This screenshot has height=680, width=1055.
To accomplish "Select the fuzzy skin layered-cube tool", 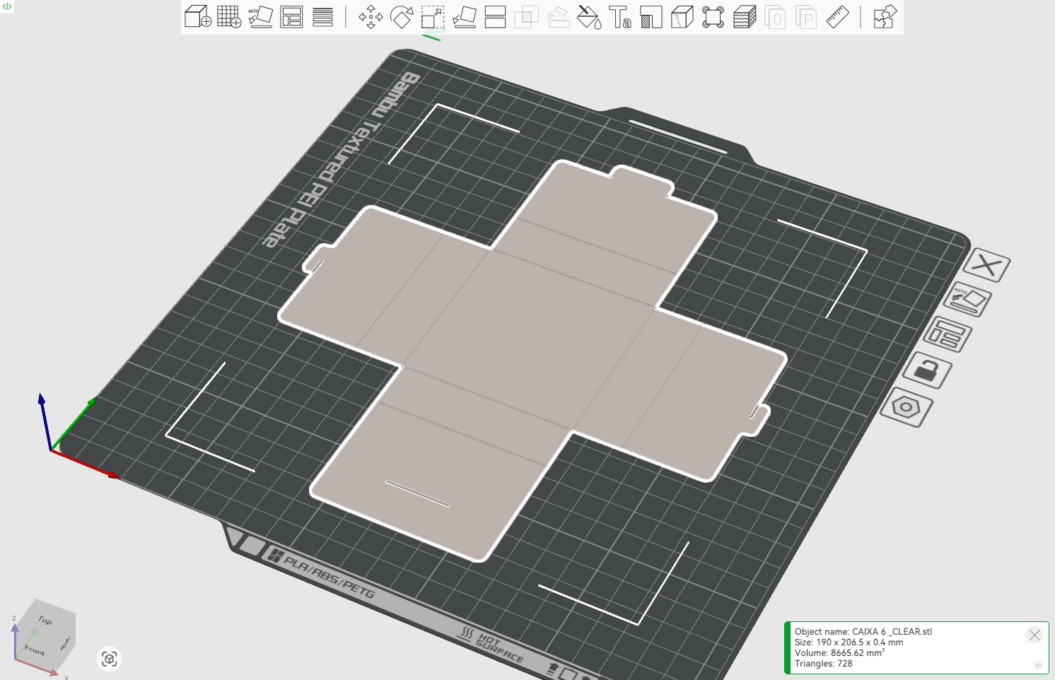I will [x=745, y=16].
